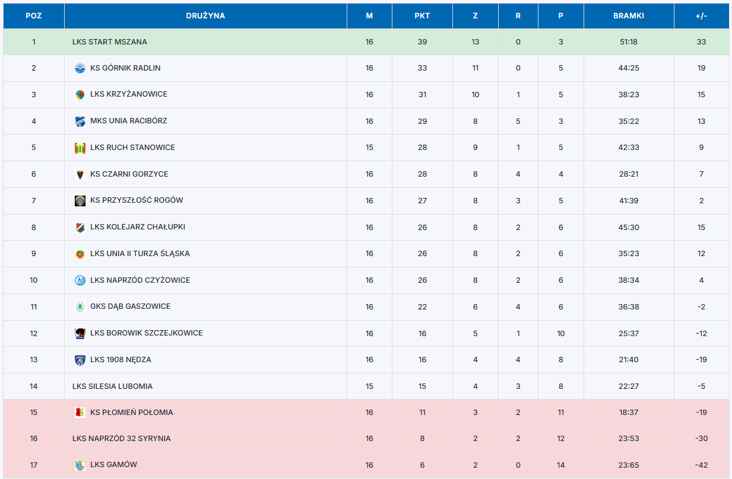Open the LKS Start Mszana team link

coord(110,42)
